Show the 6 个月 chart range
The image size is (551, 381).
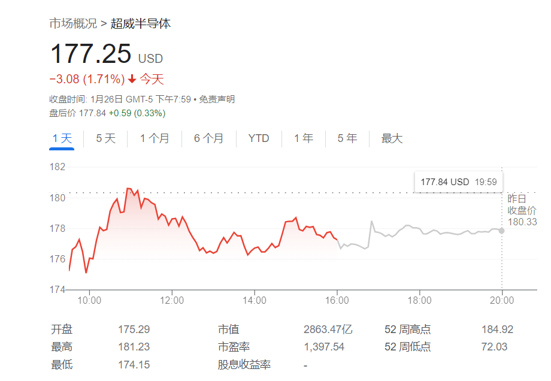click(x=209, y=138)
